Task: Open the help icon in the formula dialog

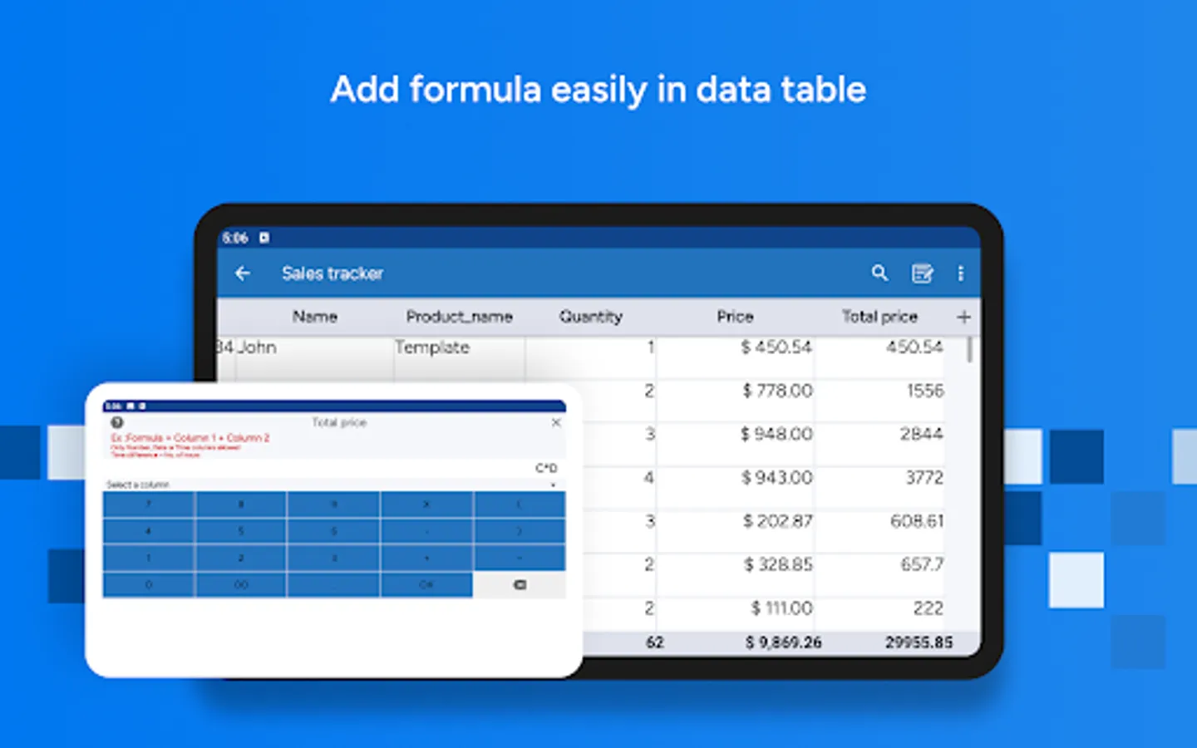Action: 116,422
